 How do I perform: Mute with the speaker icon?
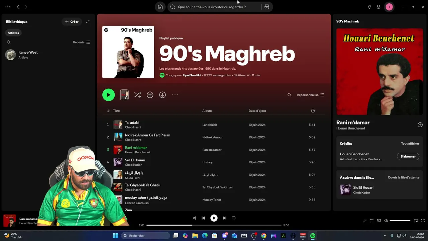pos(386,221)
